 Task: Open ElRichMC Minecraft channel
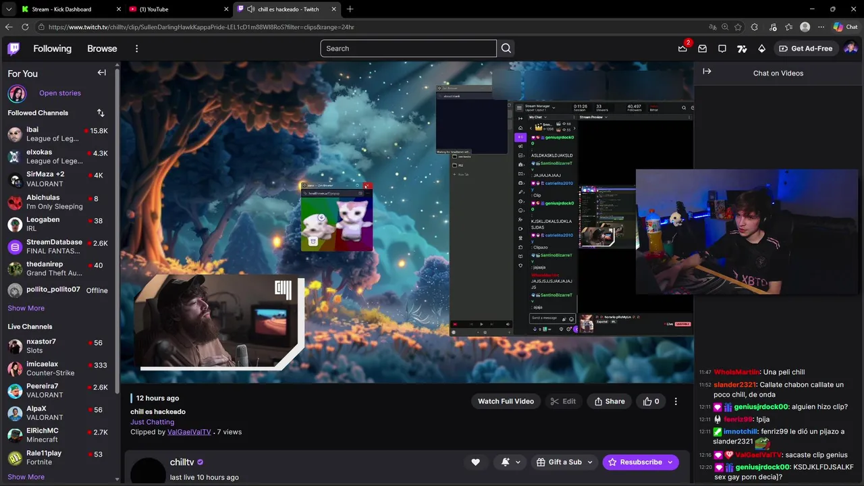(x=58, y=435)
